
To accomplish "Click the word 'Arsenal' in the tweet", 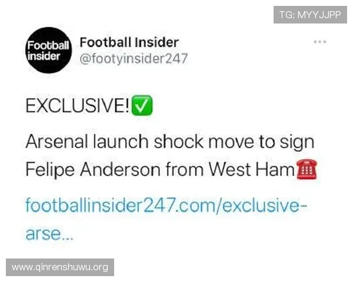I will coord(56,142).
